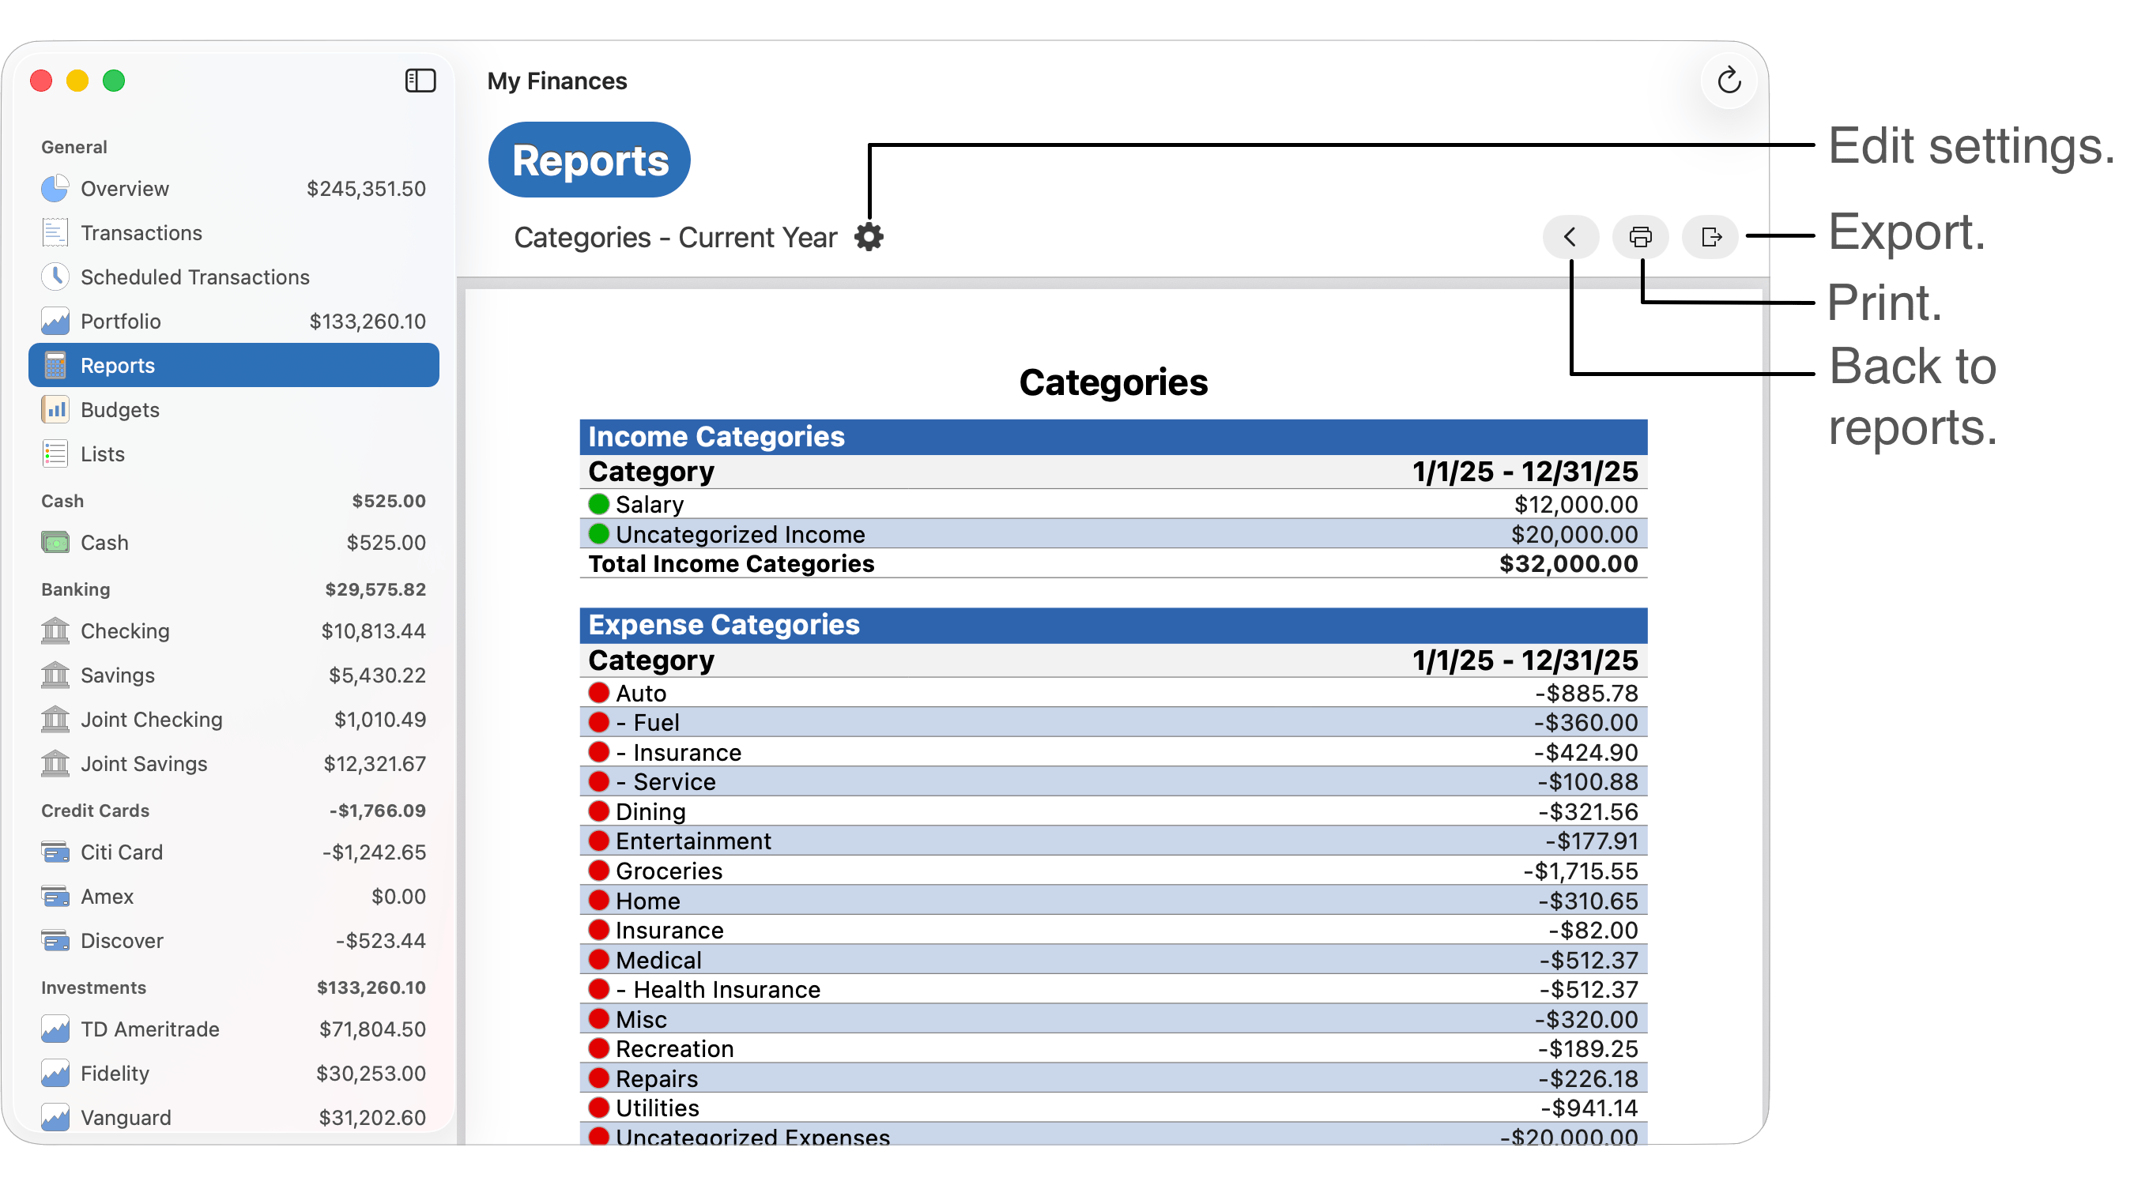Screen dimensions: 2134x1185
Task: Click the Groceries expense row
Action: click(1113, 871)
